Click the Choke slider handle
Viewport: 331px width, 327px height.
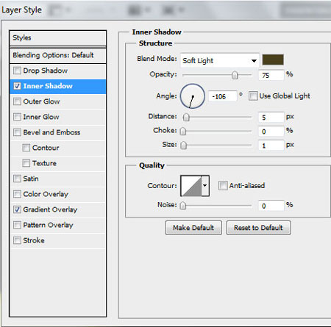(x=183, y=132)
